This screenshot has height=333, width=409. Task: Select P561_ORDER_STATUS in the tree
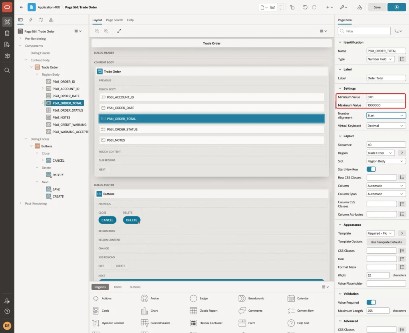[68, 110]
